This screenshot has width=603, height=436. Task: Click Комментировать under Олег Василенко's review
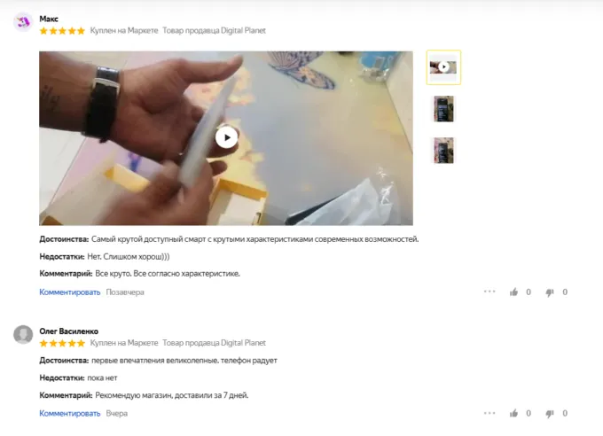[x=69, y=413]
